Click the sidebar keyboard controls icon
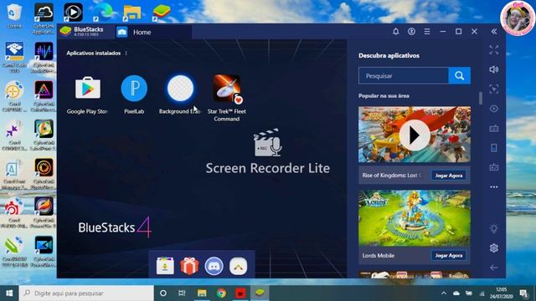 coord(493,129)
